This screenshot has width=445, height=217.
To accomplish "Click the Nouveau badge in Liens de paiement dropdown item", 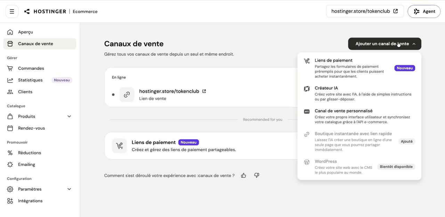I will pos(405,68).
